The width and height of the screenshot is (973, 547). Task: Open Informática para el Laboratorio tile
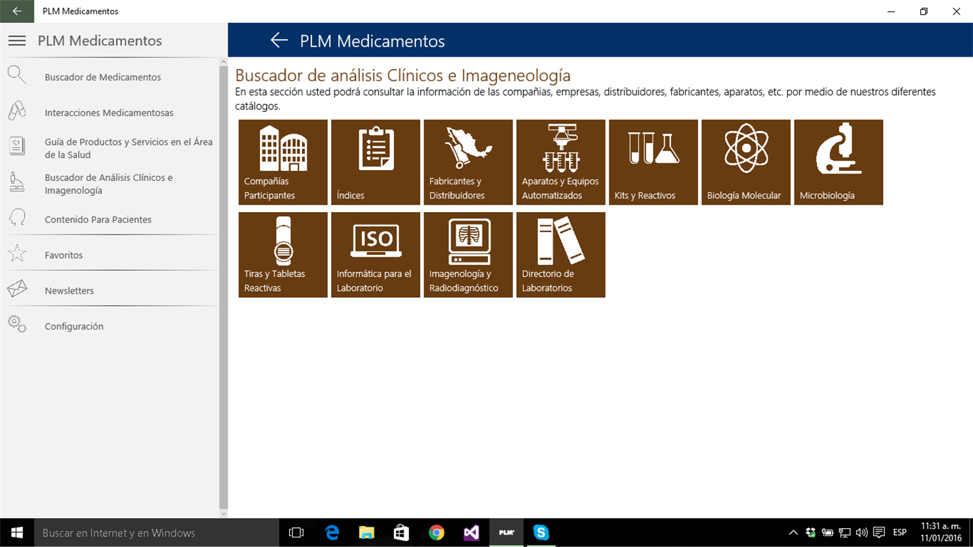tap(376, 255)
